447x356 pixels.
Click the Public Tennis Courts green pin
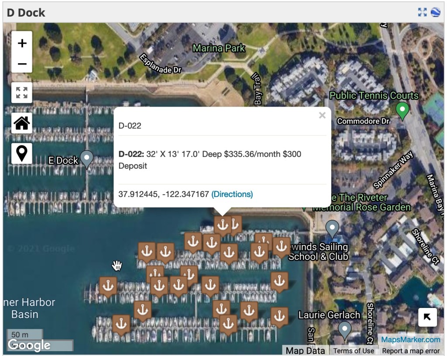(x=402, y=110)
